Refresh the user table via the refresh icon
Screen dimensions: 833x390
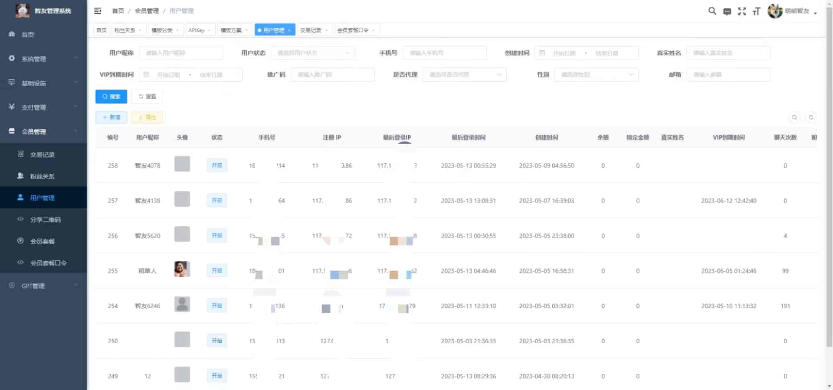click(x=811, y=117)
